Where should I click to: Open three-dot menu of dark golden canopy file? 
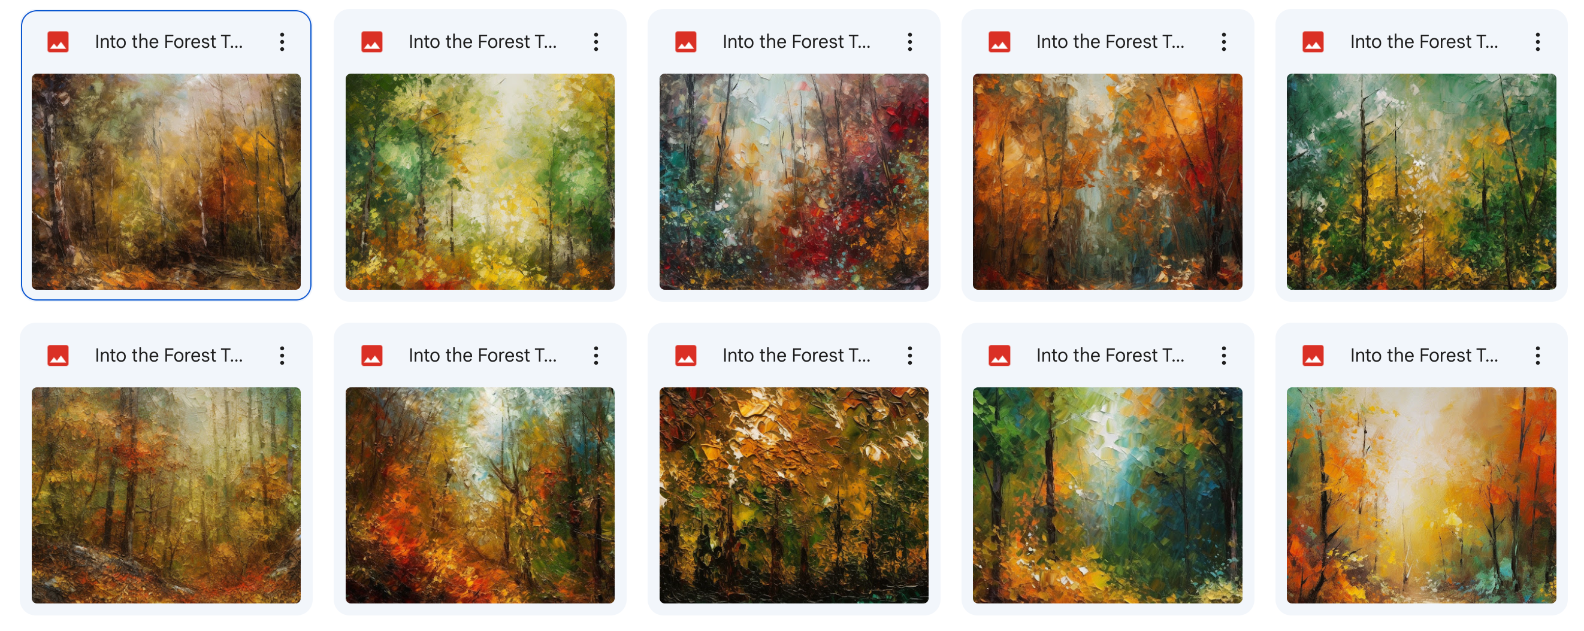pos(910,355)
